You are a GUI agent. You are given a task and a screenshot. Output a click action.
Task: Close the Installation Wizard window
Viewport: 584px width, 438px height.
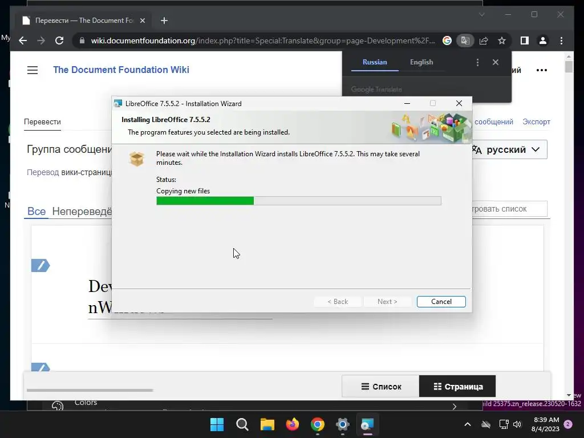pyautogui.click(x=459, y=104)
